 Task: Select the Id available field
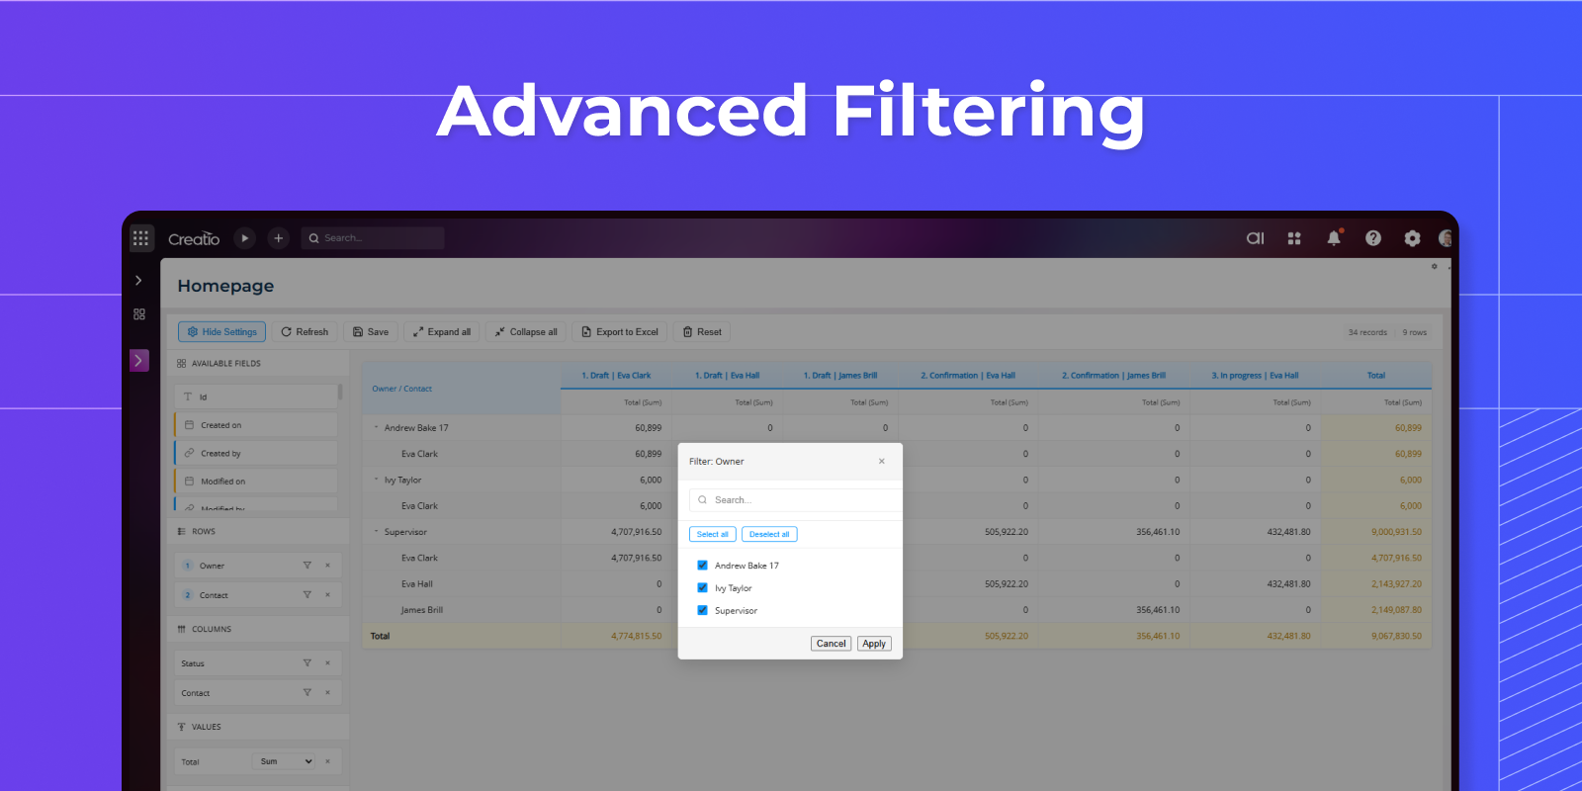click(x=256, y=396)
